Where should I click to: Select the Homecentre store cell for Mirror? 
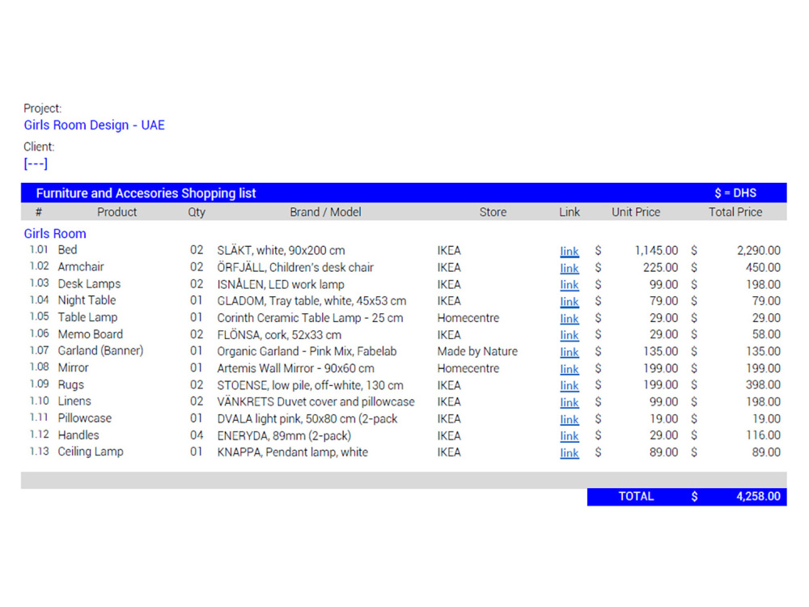(468, 368)
